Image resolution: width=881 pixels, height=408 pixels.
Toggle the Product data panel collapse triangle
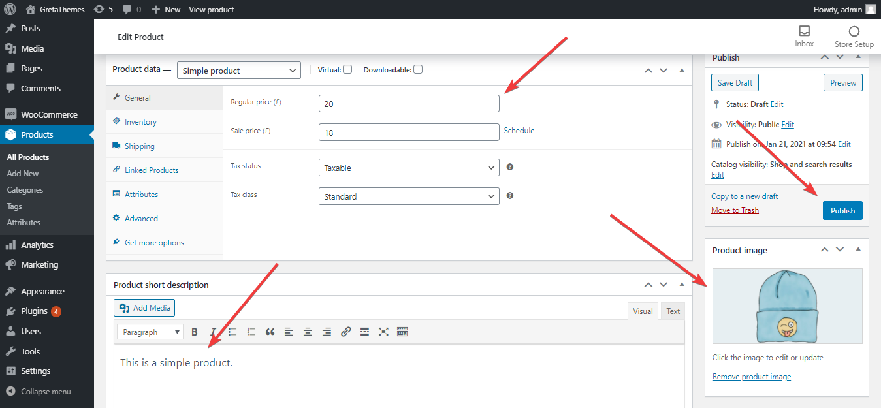682,70
